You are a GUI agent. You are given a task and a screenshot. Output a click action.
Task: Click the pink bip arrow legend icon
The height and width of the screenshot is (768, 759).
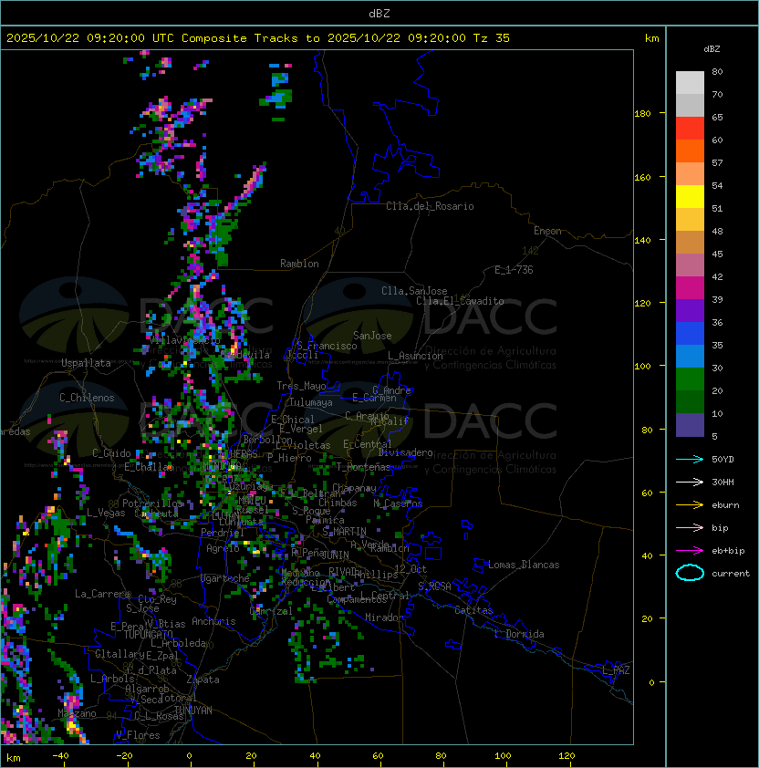690,527
